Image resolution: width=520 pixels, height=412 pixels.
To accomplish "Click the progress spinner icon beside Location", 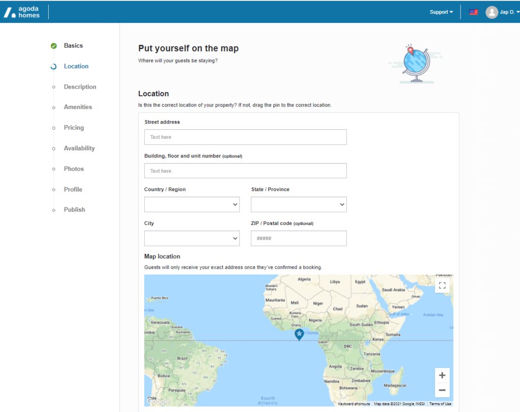I will click(53, 66).
